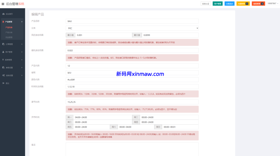Screen dimensions: 280x156
Task: Expand the 订单管理 menu arrow
Action: pos(22,44)
